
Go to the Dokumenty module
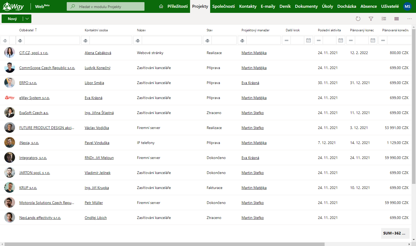coord(306,6)
